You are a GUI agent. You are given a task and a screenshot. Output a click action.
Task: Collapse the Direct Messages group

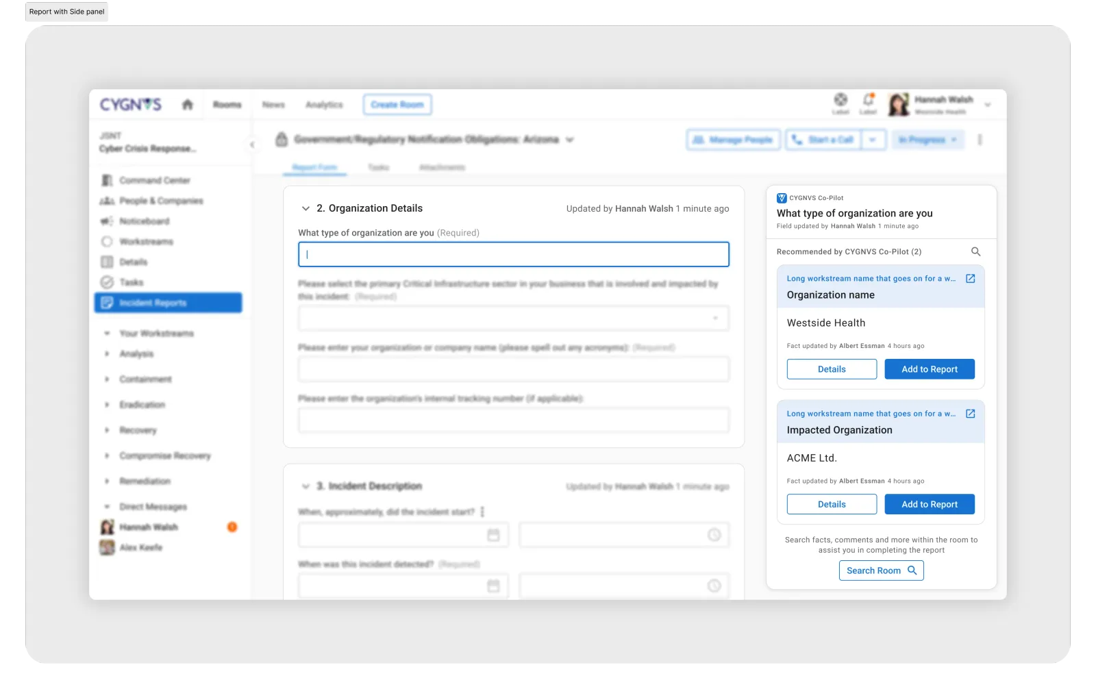pyautogui.click(x=107, y=507)
